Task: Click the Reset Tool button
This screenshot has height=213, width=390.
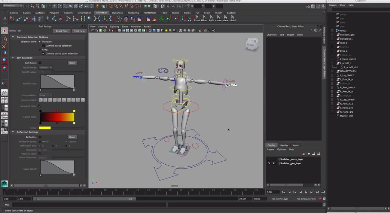Action: point(61,31)
